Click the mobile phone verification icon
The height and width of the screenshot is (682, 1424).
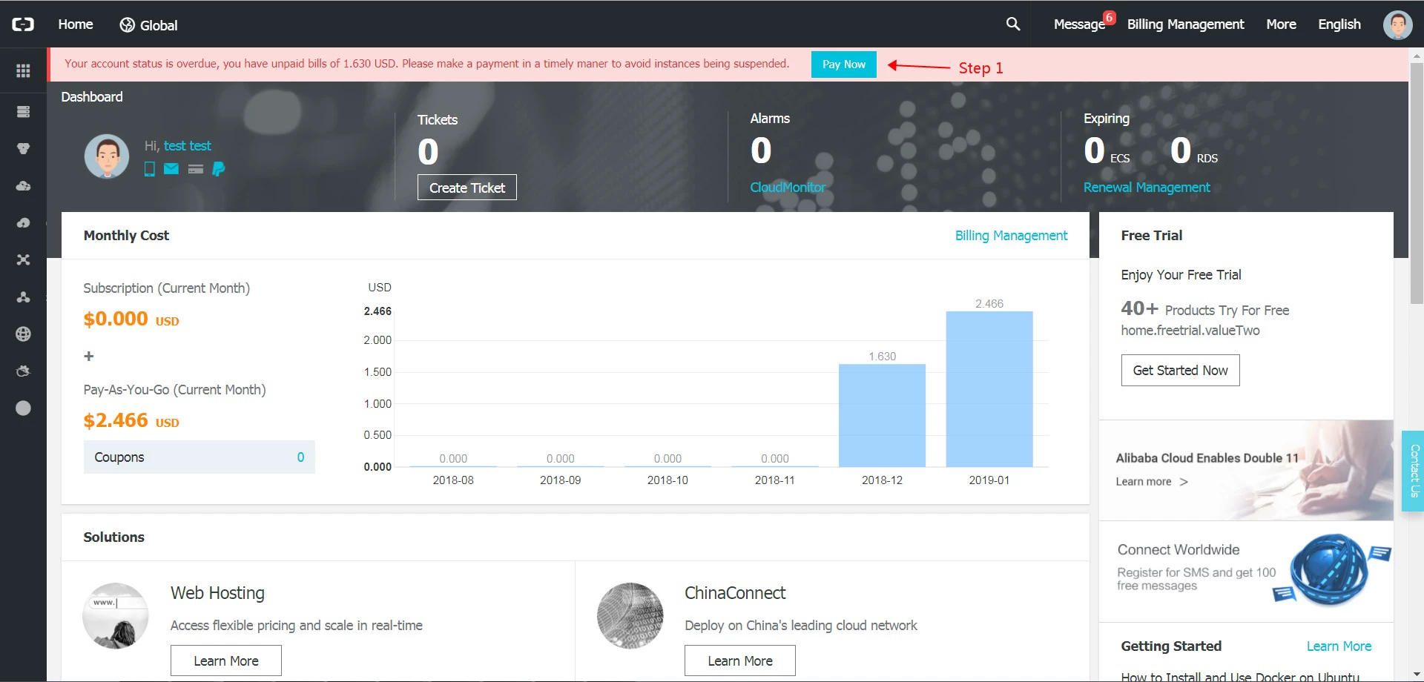(149, 169)
